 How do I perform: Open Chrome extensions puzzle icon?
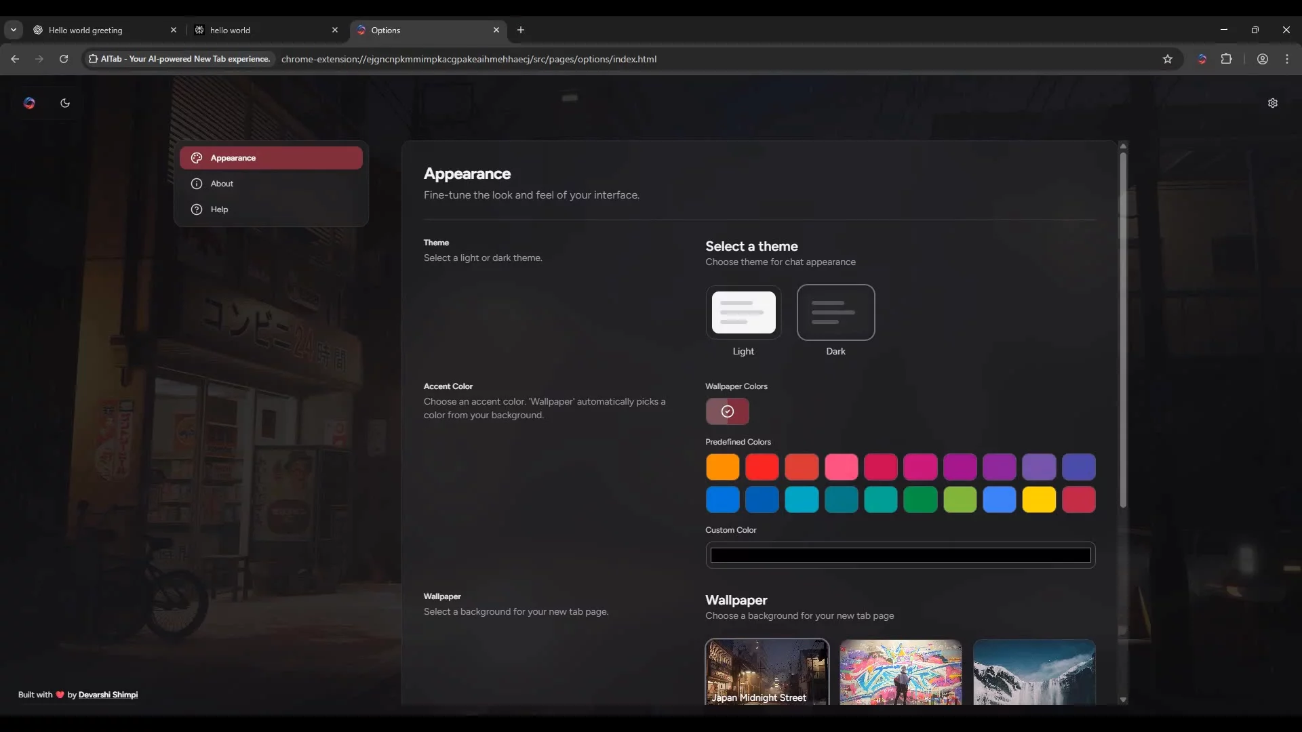tap(1227, 59)
